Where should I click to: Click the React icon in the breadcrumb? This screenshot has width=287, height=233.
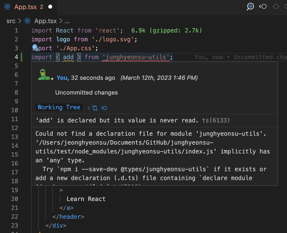28,21
